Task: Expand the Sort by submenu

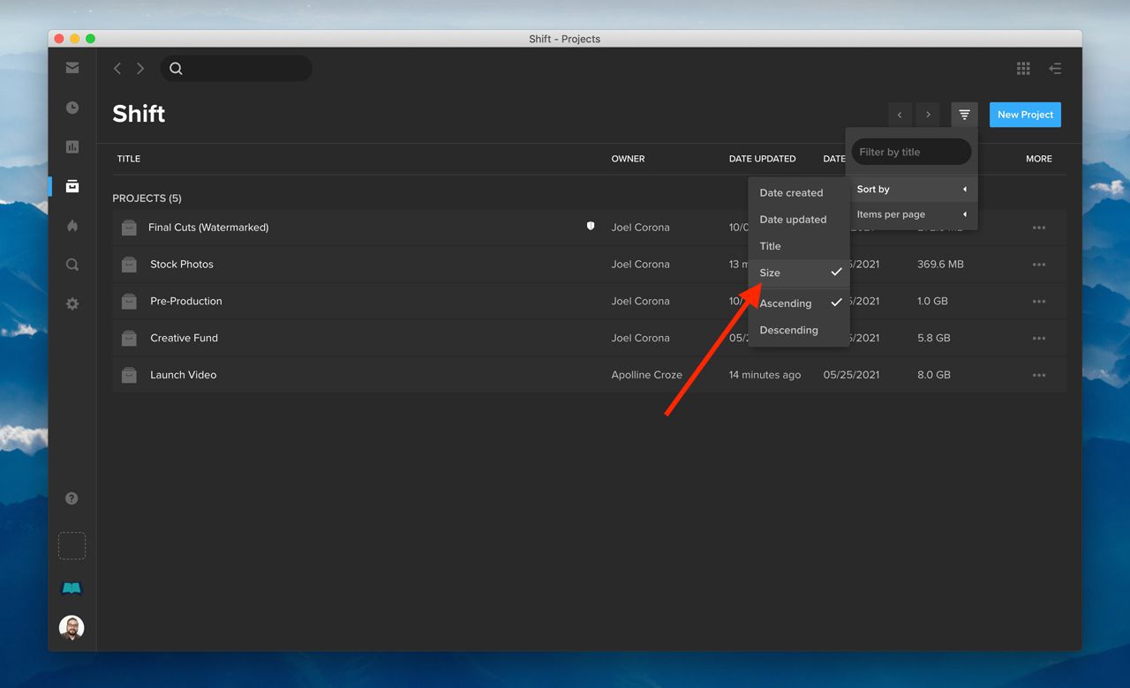Action: coord(911,189)
